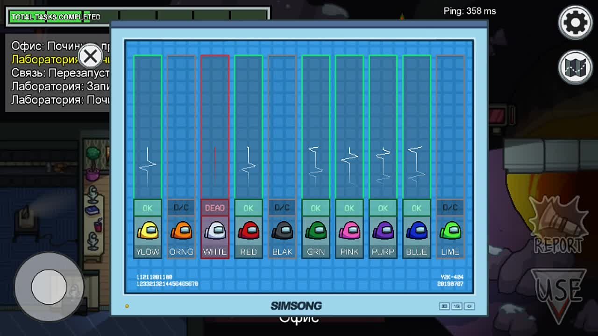This screenshot has width=598, height=336.
Task: Click the OK status above GRN
Action: (x=316, y=208)
